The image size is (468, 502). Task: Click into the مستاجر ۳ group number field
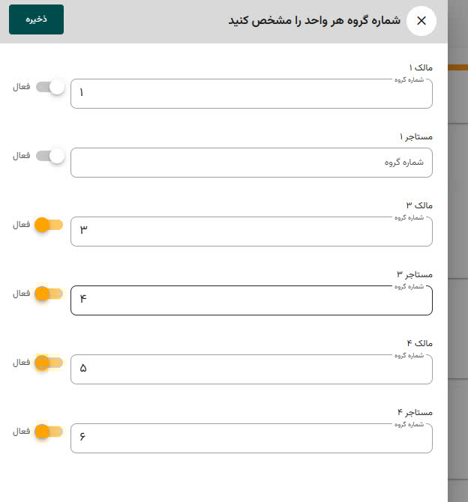[251, 300]
